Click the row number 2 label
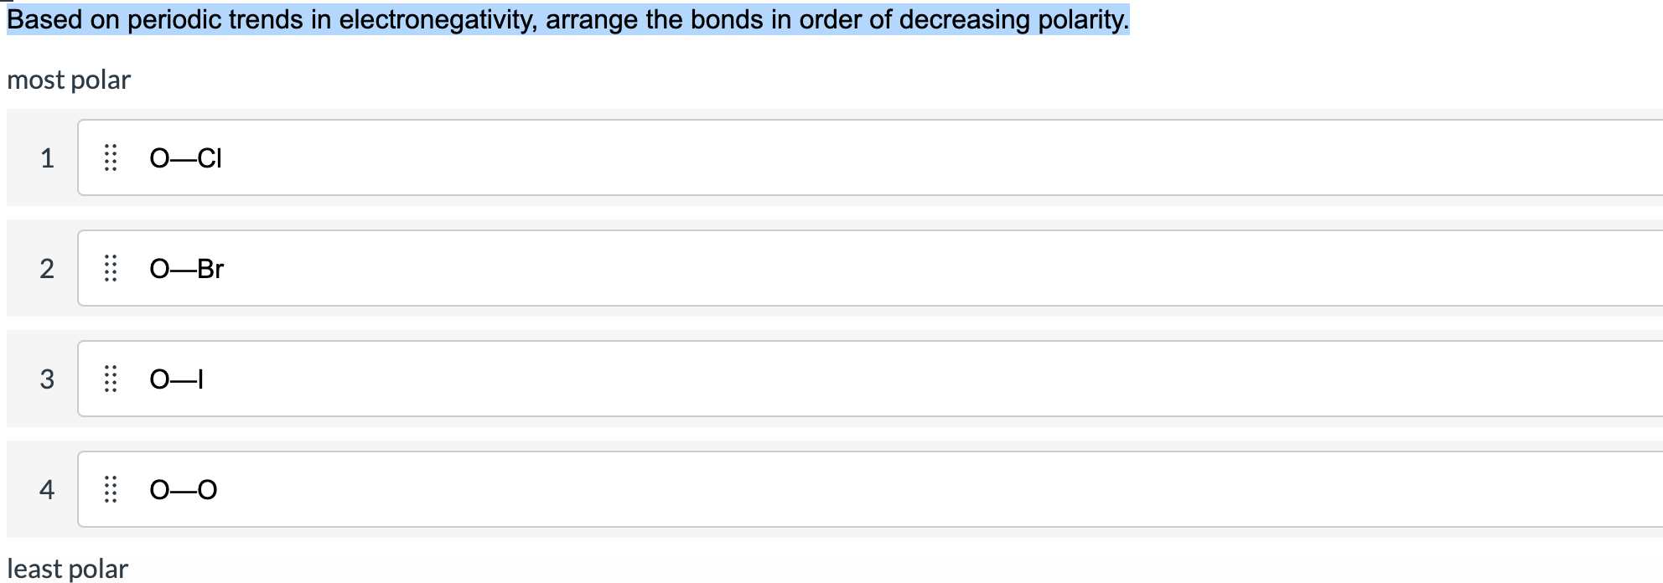Viewport: 1663px width, 583px height. click(47, 269)
